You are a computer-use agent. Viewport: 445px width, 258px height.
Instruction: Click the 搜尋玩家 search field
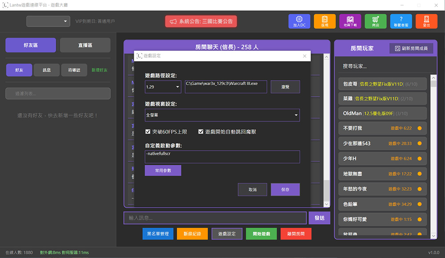[x=386, y=66]
